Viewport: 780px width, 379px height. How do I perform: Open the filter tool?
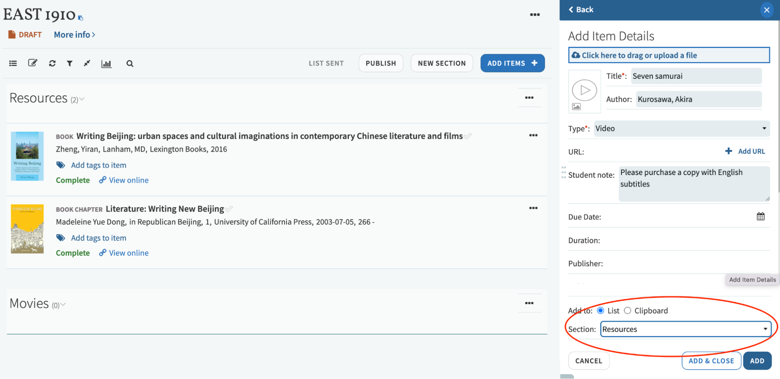[70, 63]
